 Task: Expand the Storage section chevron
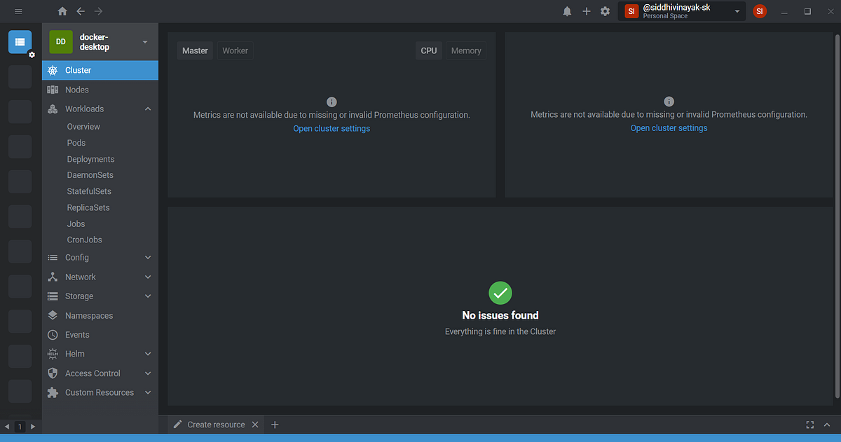[148, 296]
